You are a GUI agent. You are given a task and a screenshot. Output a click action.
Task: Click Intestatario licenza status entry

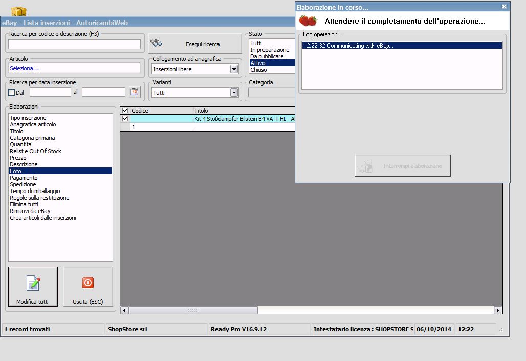[363, 329]
